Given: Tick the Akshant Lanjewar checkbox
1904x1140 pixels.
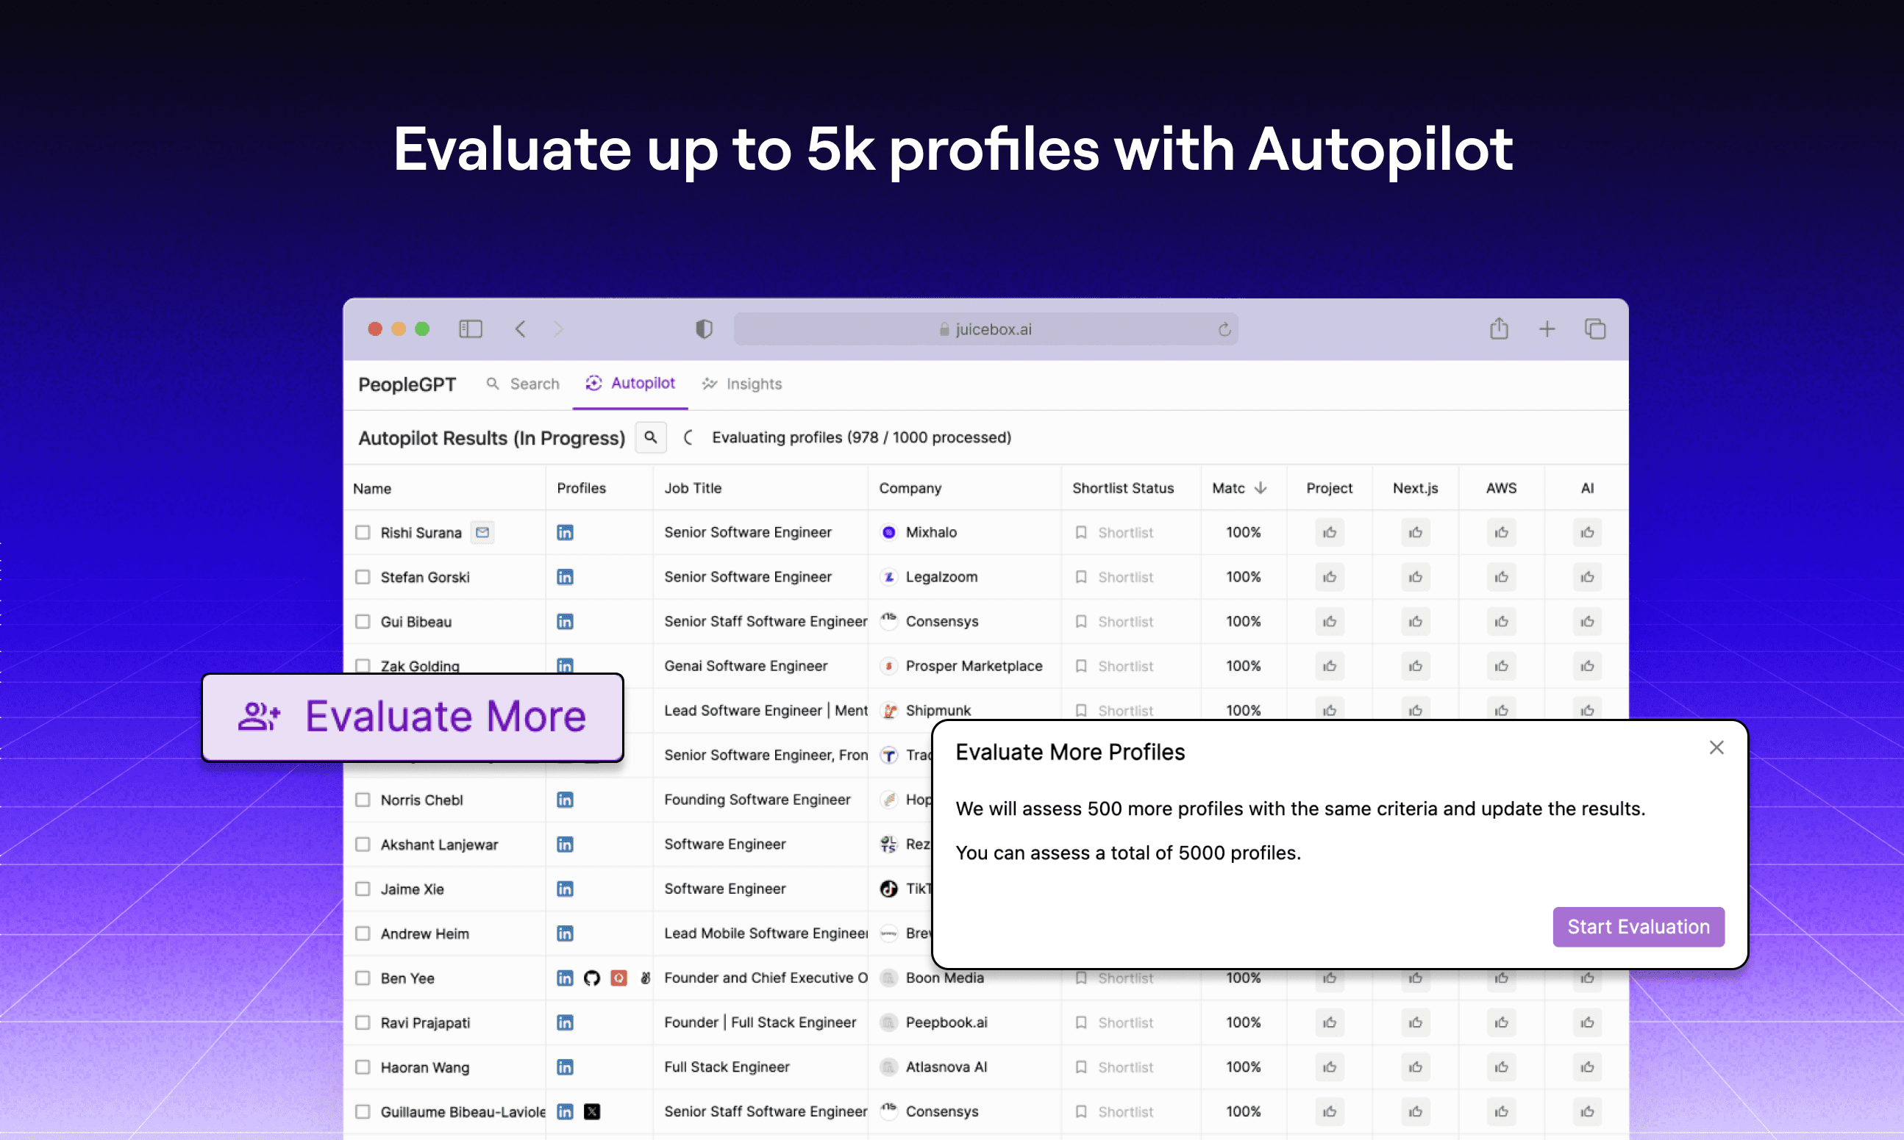Looking at the screenshot, I should pyautogui.click(x=363, y=845).
